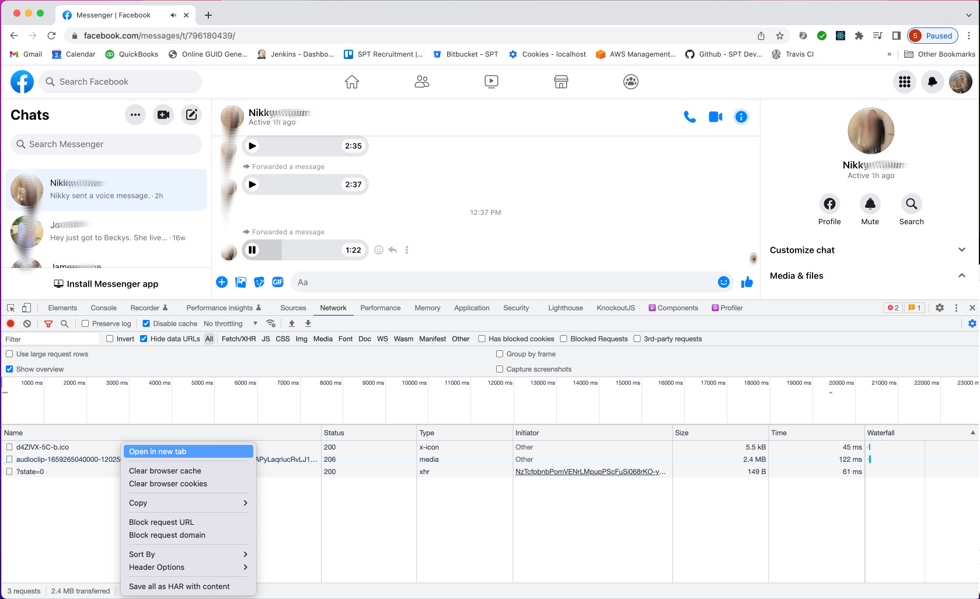Open network search magnifier icon

[65, 323]
